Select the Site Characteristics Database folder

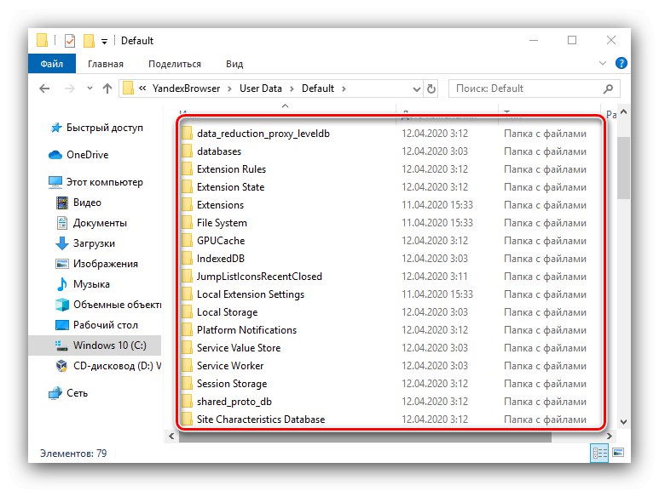coord(261,420)
